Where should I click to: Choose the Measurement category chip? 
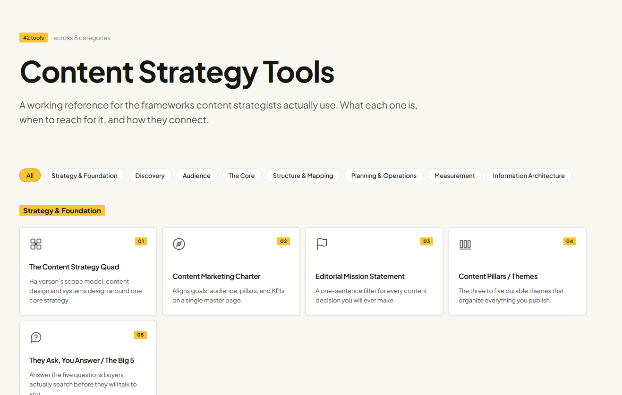455,176
